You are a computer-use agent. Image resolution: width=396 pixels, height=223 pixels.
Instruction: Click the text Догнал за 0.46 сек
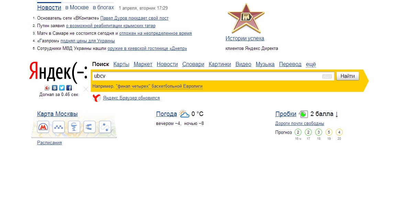pyautogui.click(x=58, y=95)
